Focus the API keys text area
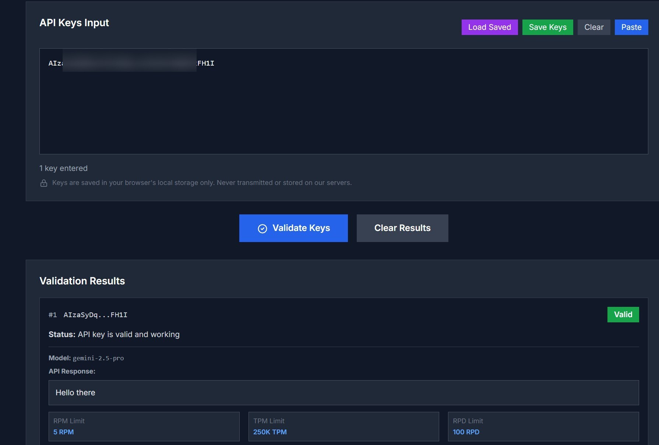 coord(343,107)
